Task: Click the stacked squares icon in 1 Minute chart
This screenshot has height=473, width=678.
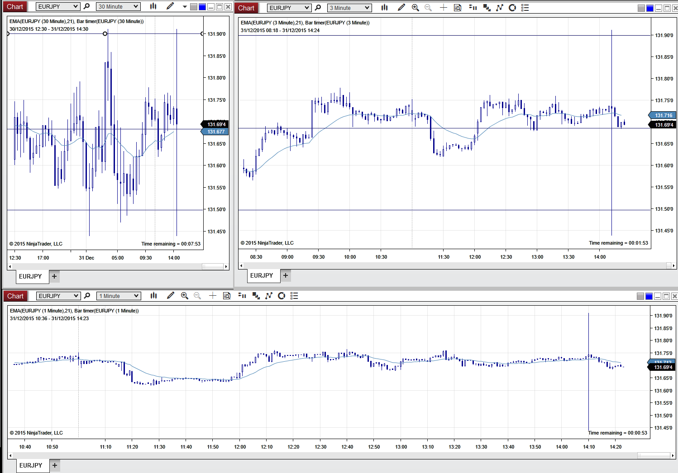Action: point(256,296)
